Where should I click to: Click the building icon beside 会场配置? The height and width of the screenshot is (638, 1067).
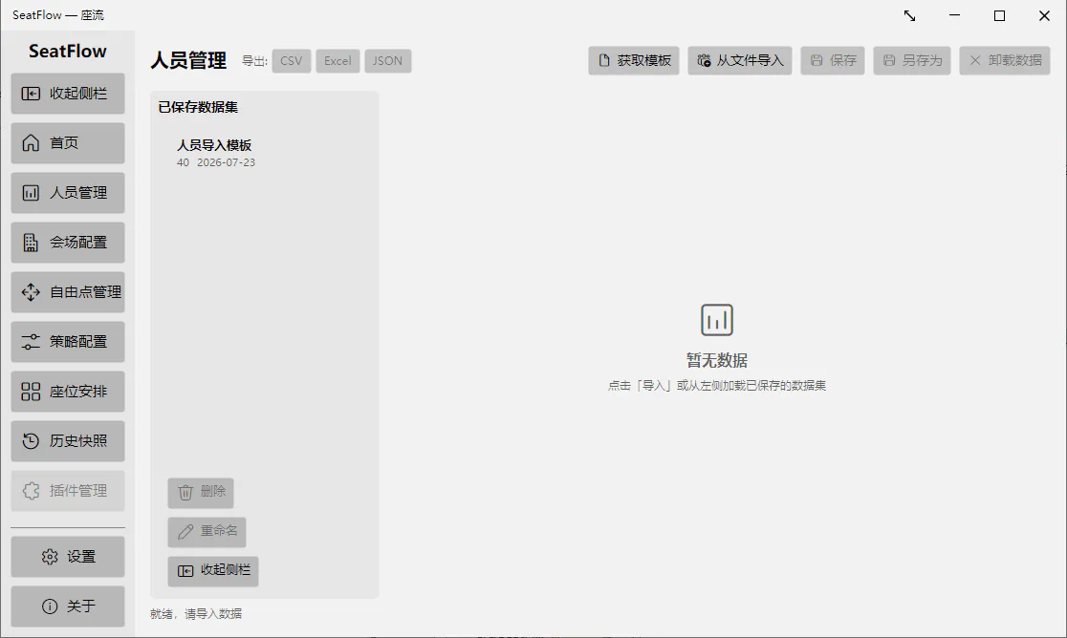(31, 243)
